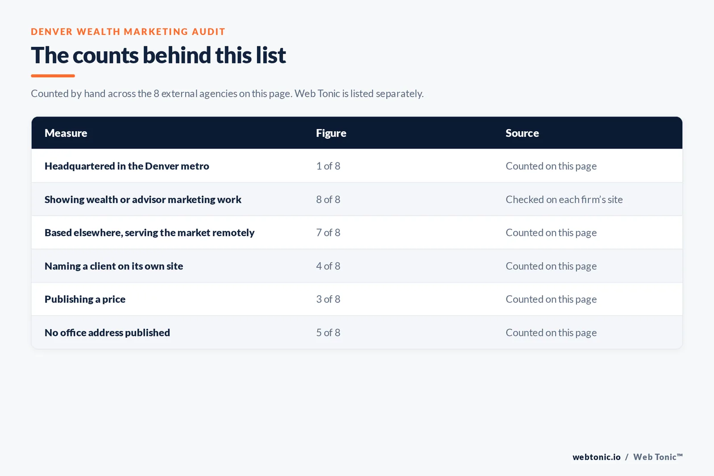This screenshot has width=714, height=476.
Task: Click 'Counted on this page' in Headquartered row
Action: pos(551,166)
